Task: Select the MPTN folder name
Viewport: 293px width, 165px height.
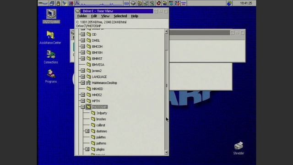Action: tap(96, 101)
